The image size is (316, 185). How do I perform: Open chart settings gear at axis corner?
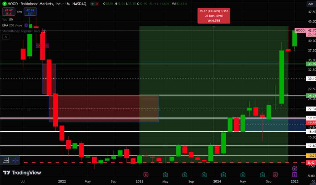click(314, 181)
